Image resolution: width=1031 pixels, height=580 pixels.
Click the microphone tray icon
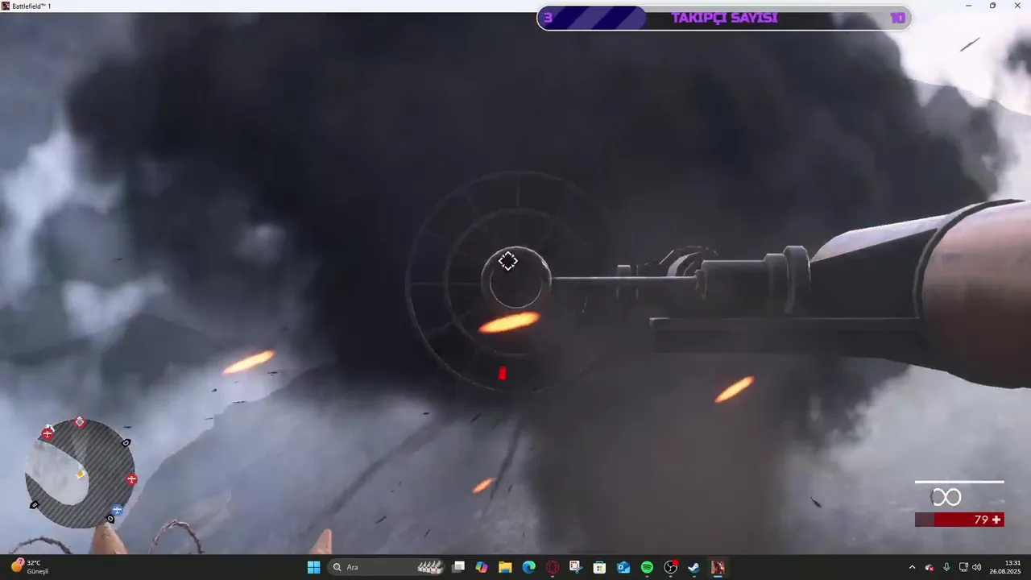(946, 567)
